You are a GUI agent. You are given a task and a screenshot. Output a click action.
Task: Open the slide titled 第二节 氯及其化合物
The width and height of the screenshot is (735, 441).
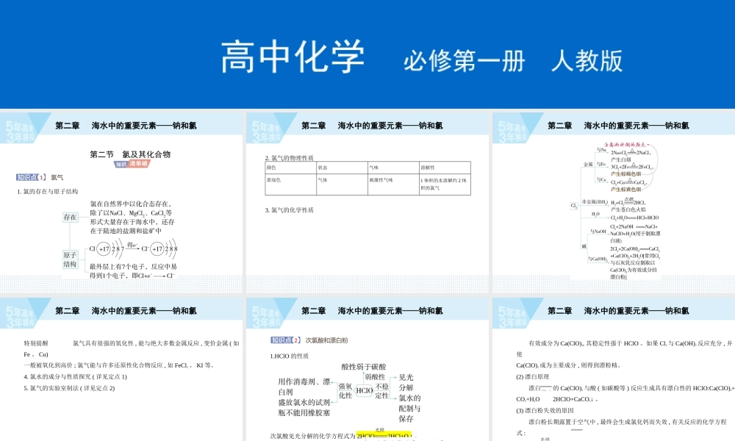click(x=121, y=203)
